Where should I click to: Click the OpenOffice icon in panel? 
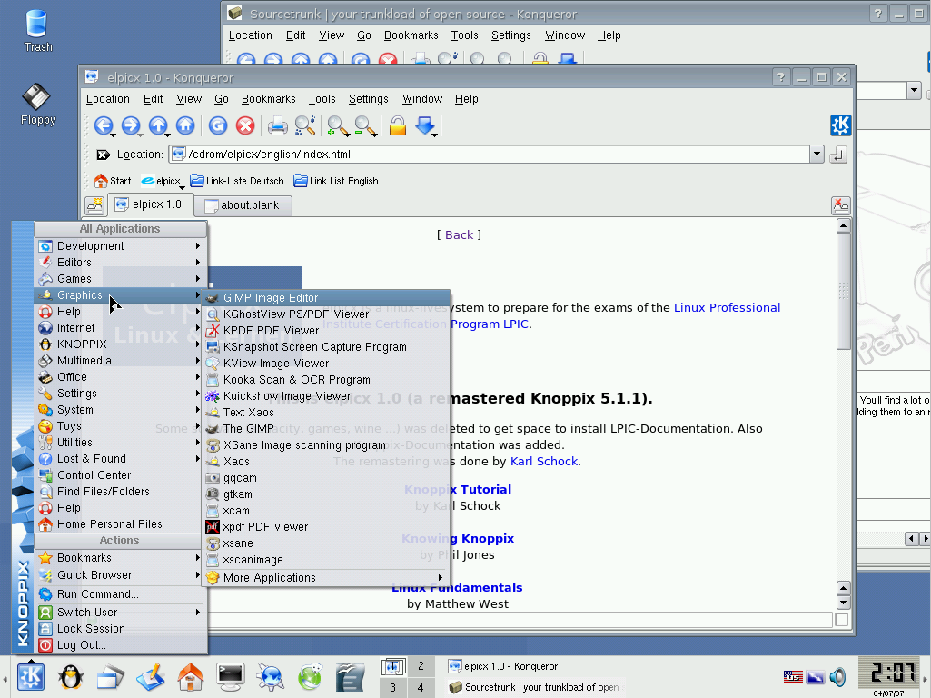350,676
